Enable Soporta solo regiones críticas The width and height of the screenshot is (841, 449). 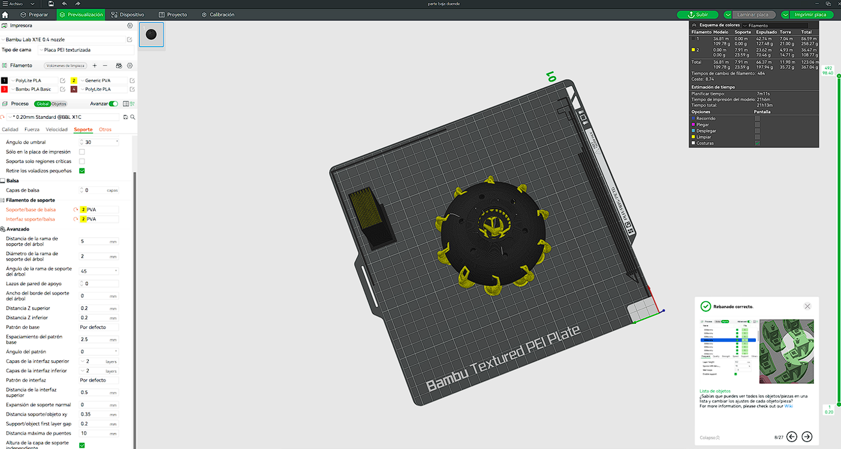click(82, 161)
